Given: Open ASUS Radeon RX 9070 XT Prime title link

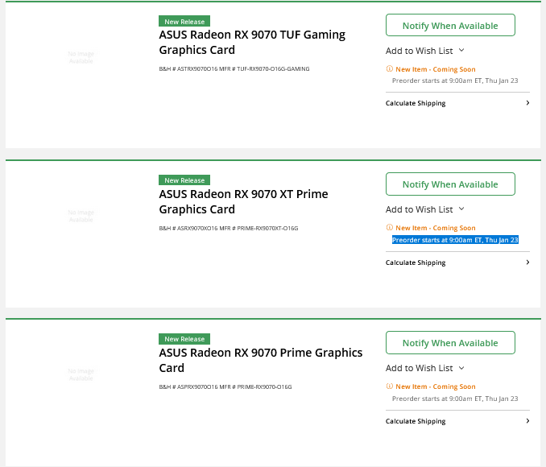Looking at the screenshot, I should [243, 201].
